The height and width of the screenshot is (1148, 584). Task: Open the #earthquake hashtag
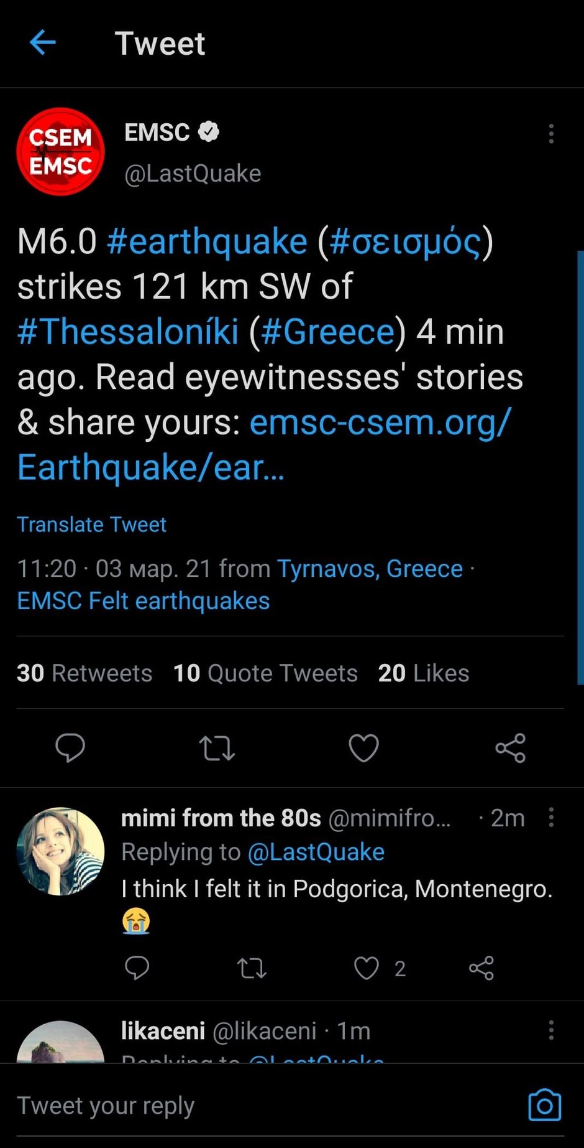pyautogui.click(x=207, y=241)
